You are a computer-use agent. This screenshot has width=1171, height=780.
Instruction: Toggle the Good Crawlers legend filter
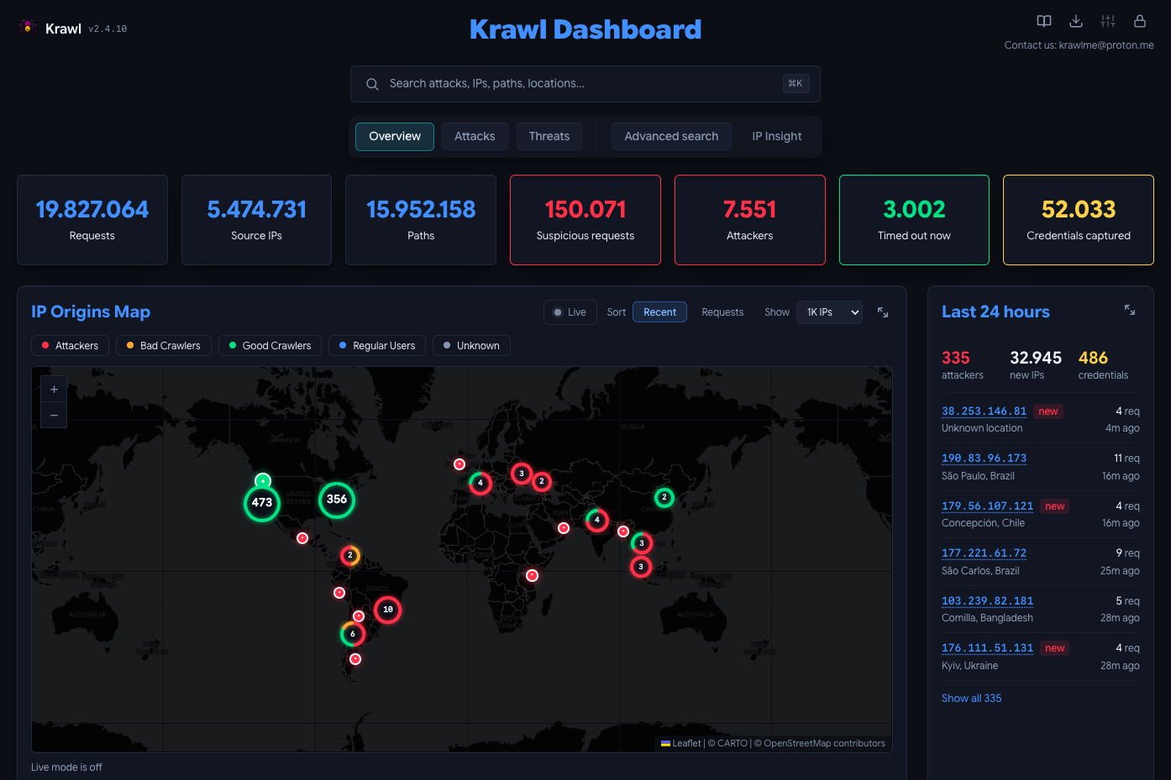(270, 346)
